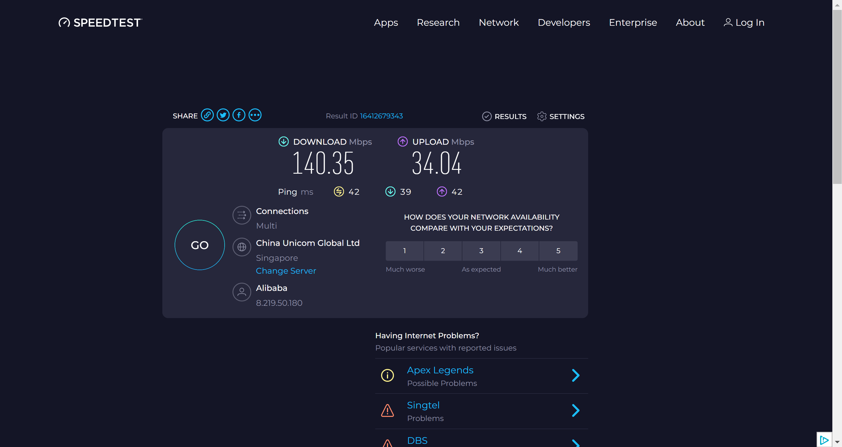Image resolution: width=842 pixels, height=447 pixels.
Task: Click the server globe icon
Action: pos(242,247)
